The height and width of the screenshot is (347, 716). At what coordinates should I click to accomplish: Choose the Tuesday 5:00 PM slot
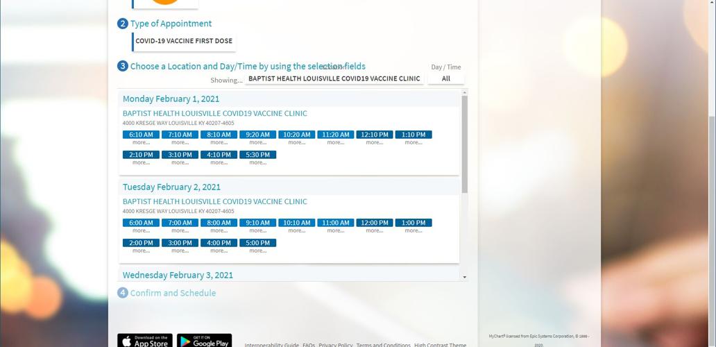(257, 243)
